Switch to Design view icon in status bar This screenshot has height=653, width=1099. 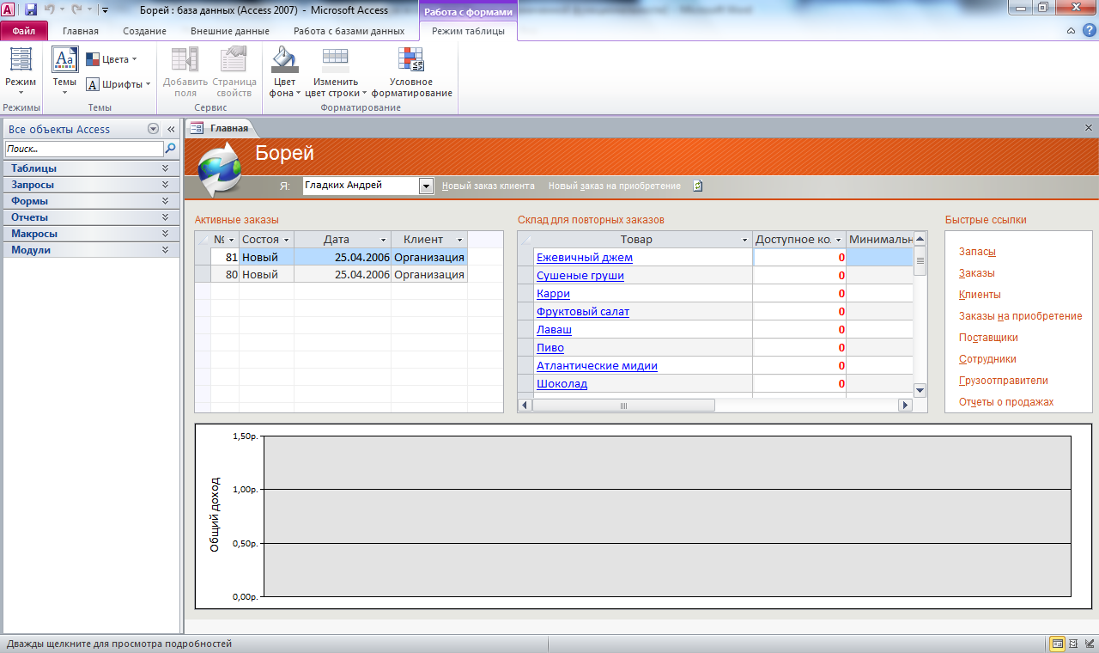1089,644
